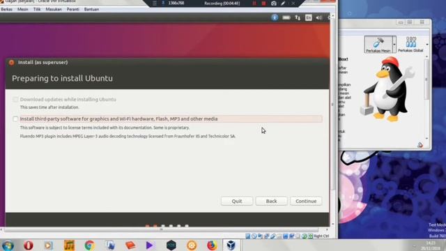Switch to VirtualBox in the taskbar

coord(231,245)
